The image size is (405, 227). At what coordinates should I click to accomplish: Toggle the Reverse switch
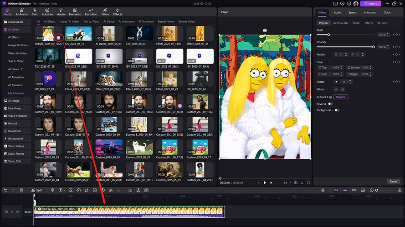pyautogui.click(x=330, y=104)
